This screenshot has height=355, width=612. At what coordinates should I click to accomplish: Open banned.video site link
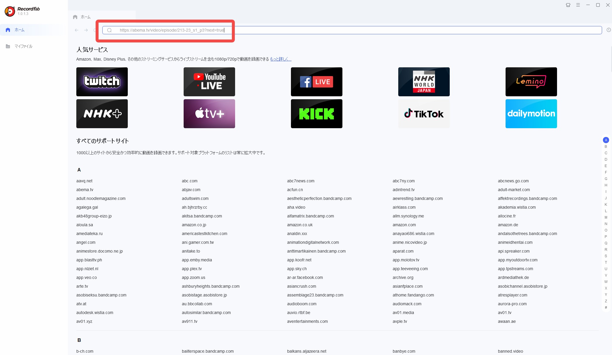510,351
